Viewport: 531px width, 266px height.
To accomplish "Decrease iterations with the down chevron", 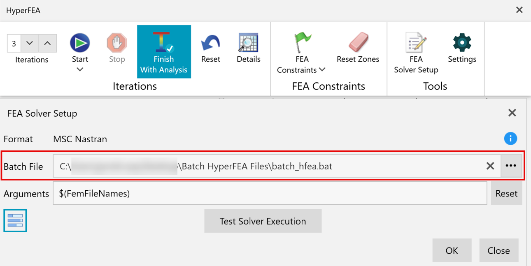I will point(30,43).
